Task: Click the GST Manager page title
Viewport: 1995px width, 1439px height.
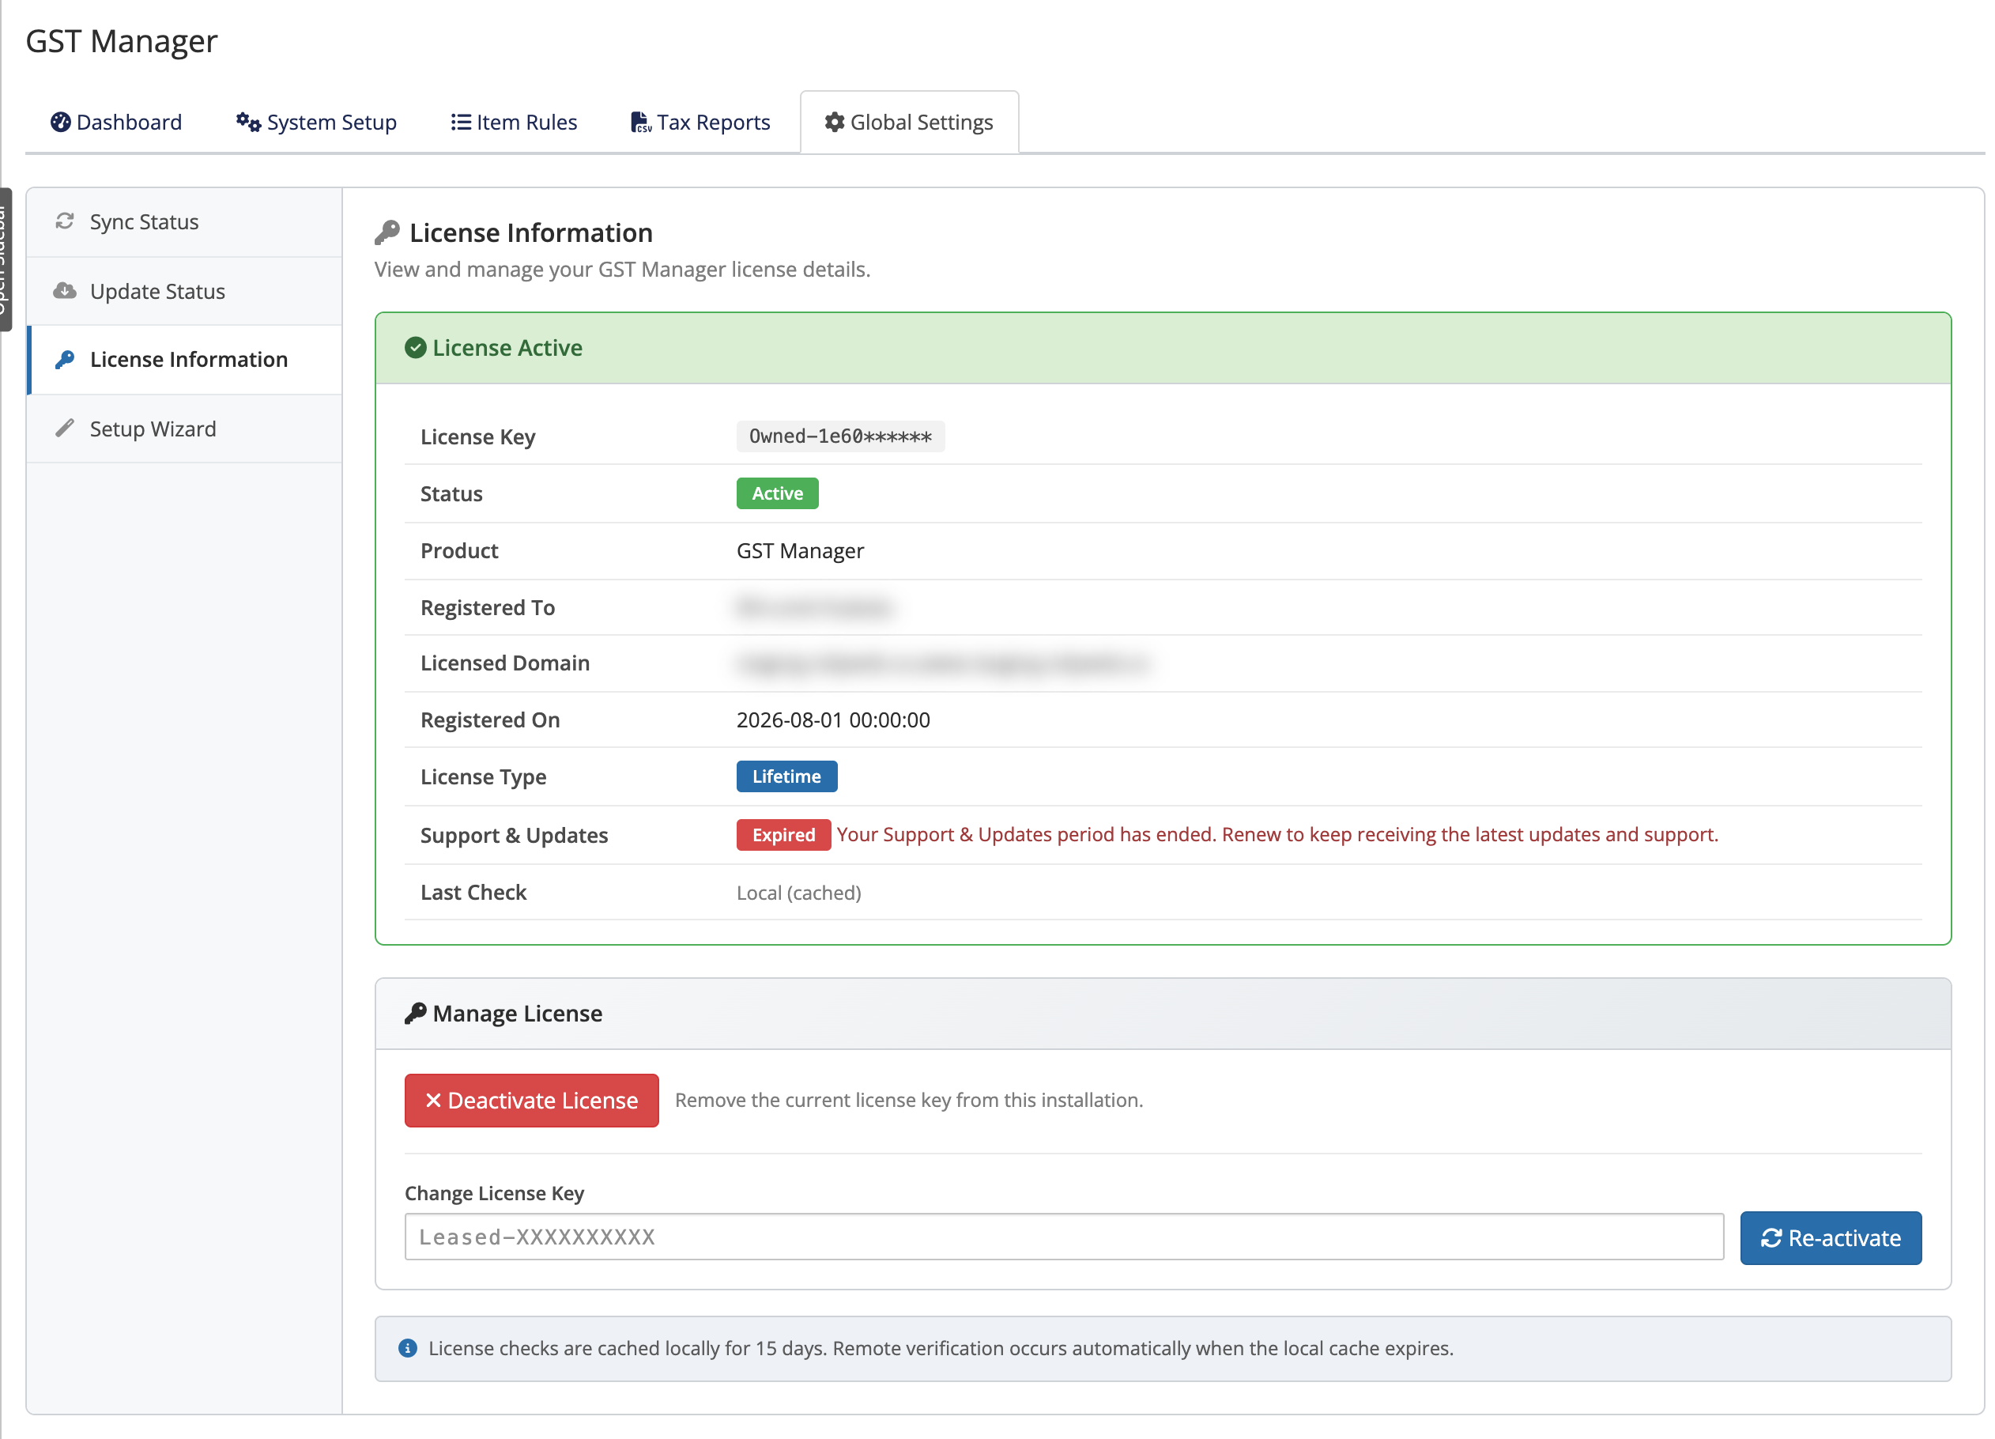Action: tap(122, 40)
